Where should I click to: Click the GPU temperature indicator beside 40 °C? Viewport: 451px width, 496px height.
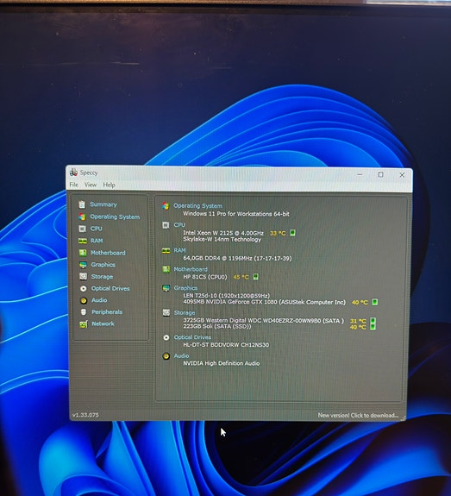click(375, 302)
